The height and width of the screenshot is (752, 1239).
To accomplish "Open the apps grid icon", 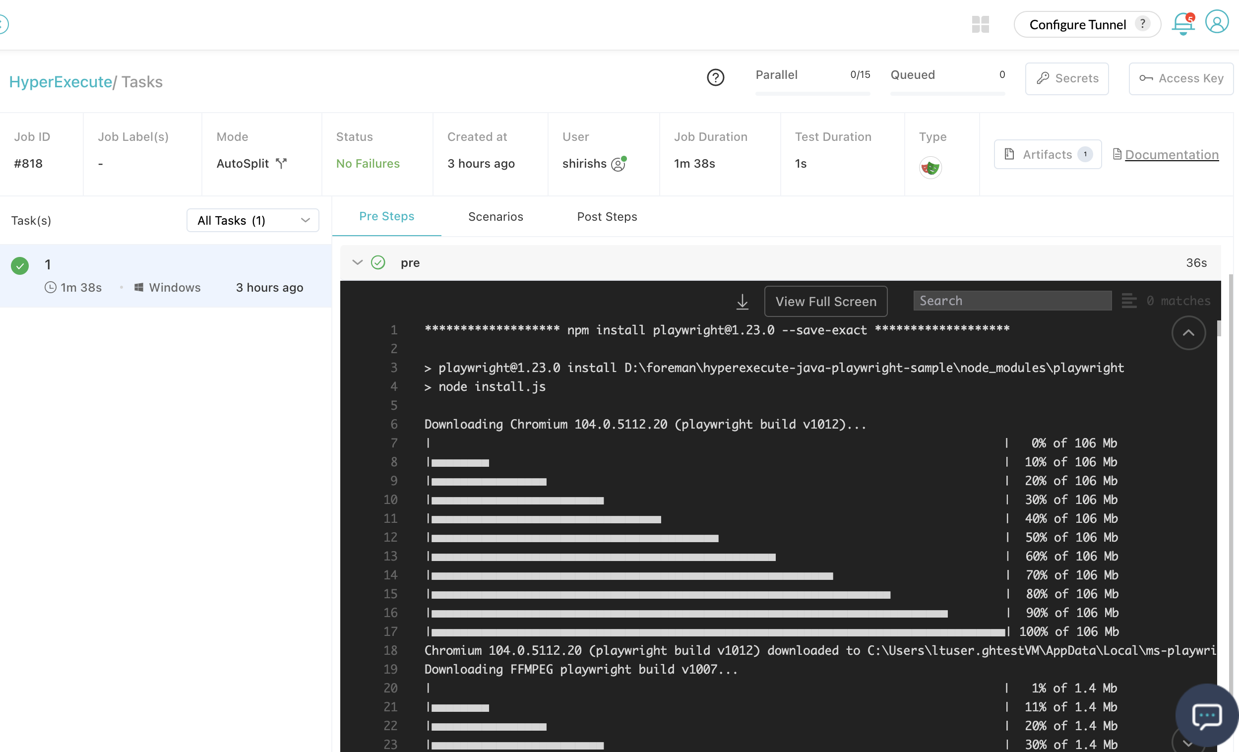I will click(x=980, y=24).
